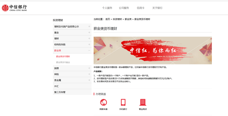Viewport: 228px width, 116px height.
Task: Open the 关于银行 top menu
Action: (157, 8)
